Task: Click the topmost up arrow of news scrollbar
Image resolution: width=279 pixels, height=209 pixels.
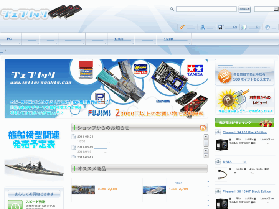Action: tap(206, 137)
